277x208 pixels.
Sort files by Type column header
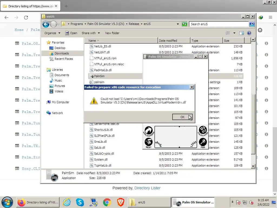tap(206, 41)
